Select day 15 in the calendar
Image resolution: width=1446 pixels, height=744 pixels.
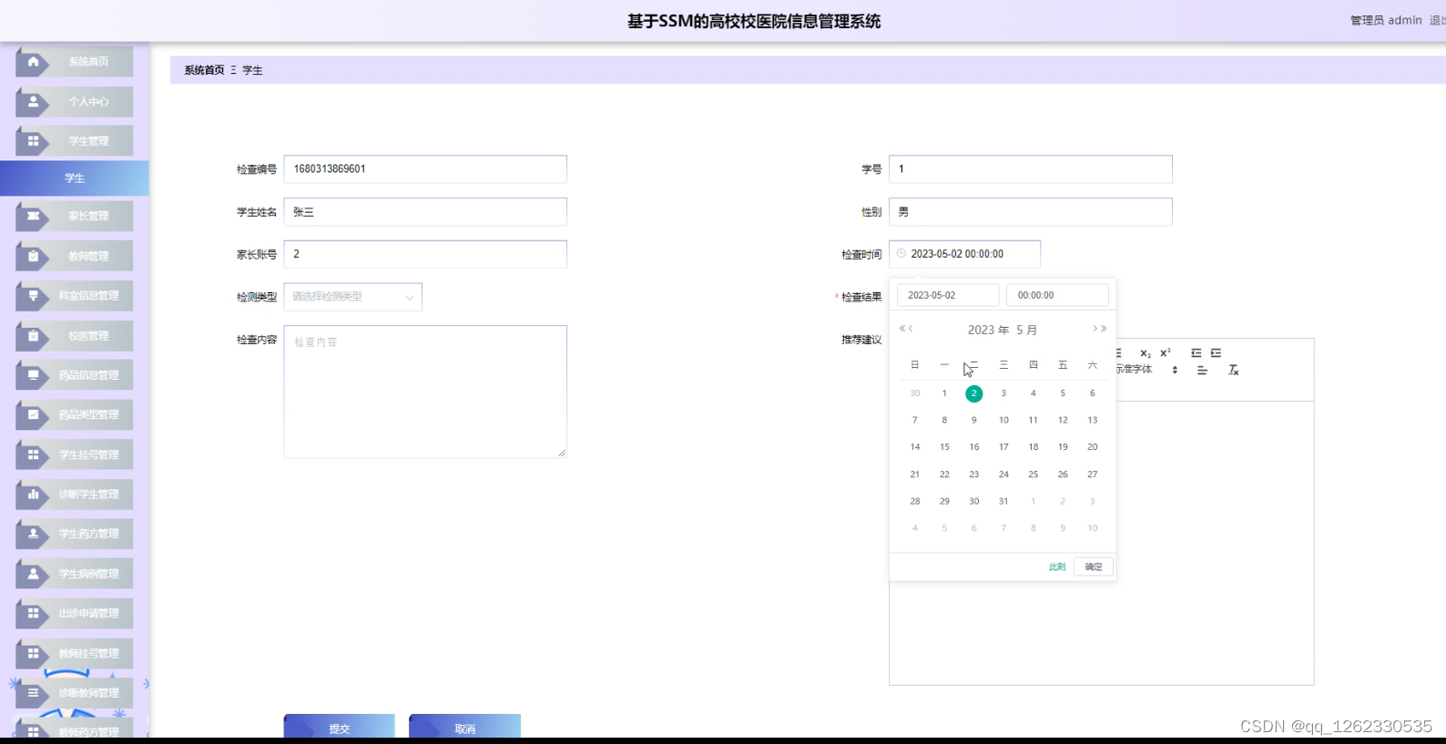(x=944, y=447)
